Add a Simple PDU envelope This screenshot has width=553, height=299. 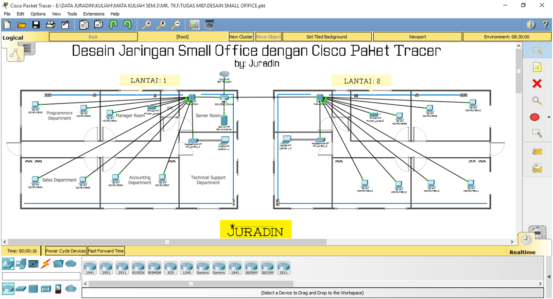point(537,152)
